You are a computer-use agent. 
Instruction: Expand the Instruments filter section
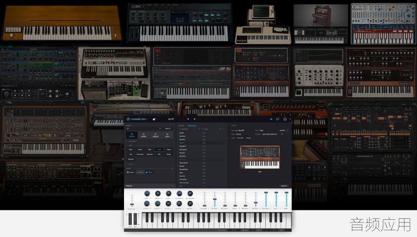click(x=133, y=141)
